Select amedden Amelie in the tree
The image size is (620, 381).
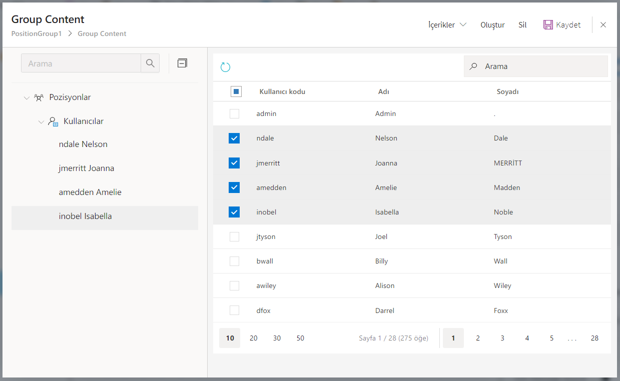click(x=90, y=192)
